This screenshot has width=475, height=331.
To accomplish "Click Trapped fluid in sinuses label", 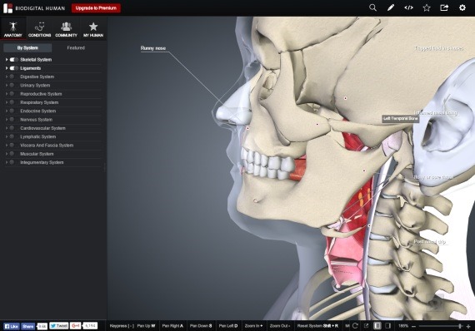I will 438,48.
